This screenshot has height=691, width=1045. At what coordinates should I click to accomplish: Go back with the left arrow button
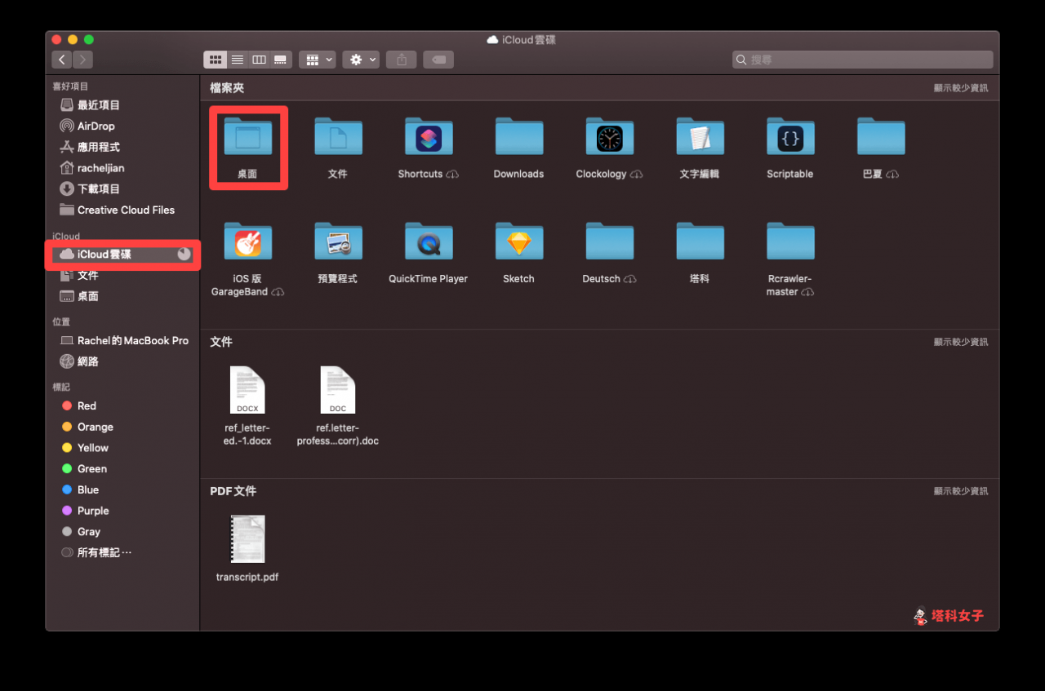(x=62, y=60)
